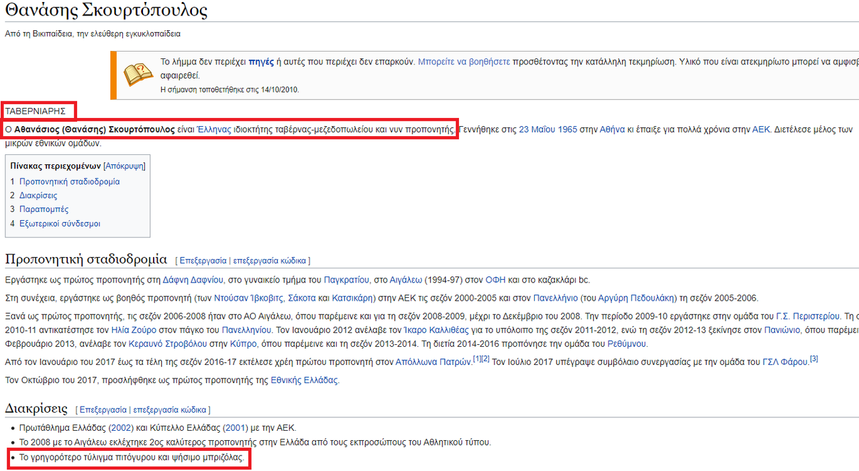Hide table of contents via 'Απόκρυψη'

pos(124,166)
